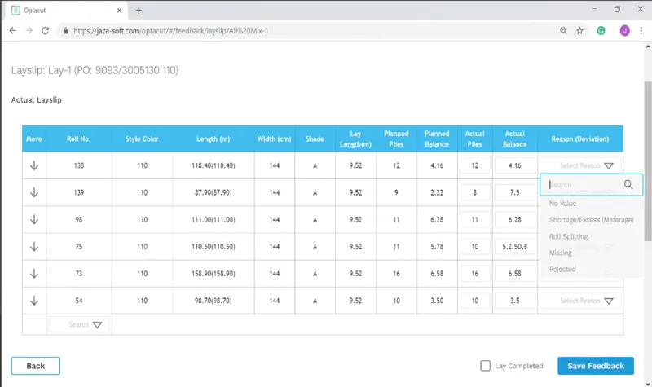Edit Actual Balance field showing 3.5
The width and height of the screenshot is (652, 387).
point(515,301)
